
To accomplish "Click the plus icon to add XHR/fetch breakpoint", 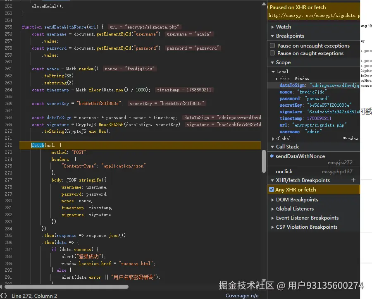I will coord(353,180).
